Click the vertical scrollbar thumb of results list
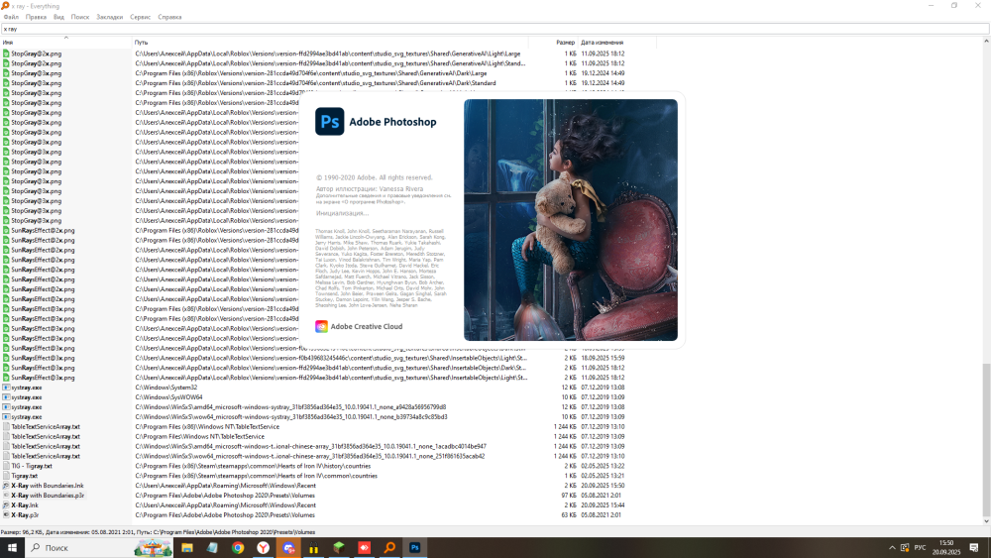991x558 pixels. point(986,440)
